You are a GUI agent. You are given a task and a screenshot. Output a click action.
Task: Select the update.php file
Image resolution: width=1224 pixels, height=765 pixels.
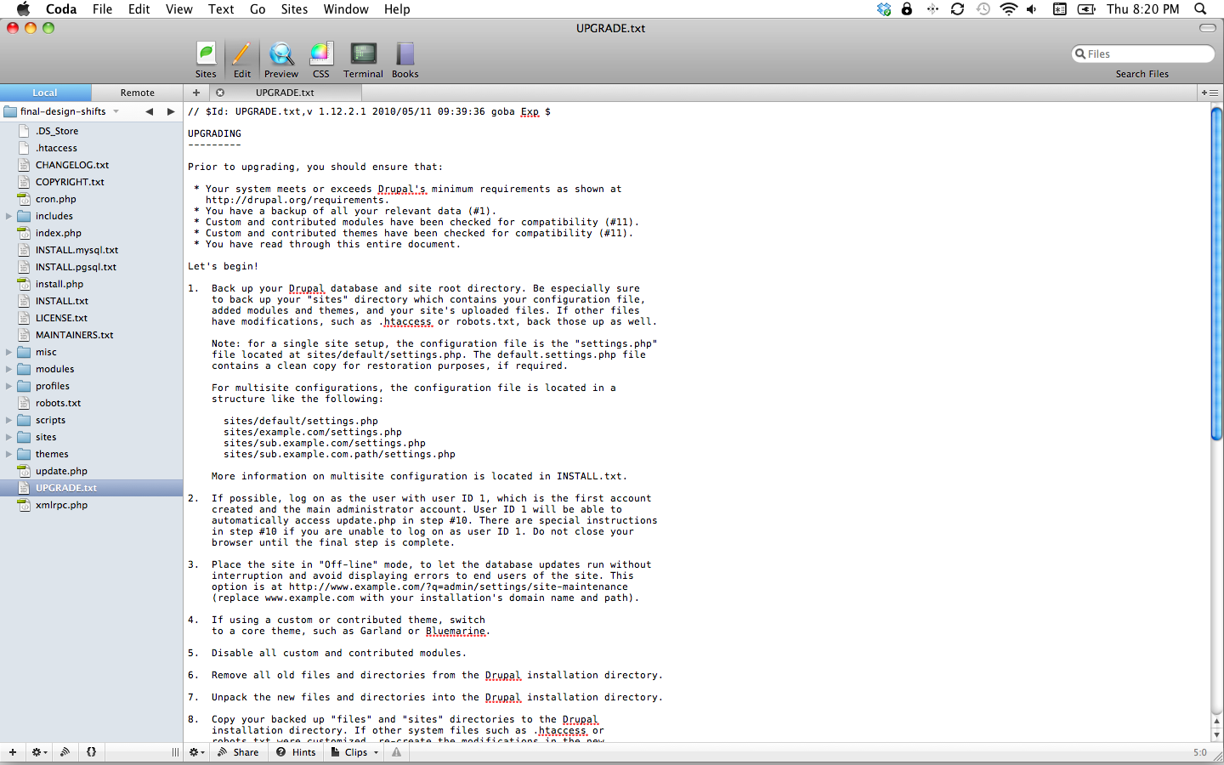click(x=91, y=471)
